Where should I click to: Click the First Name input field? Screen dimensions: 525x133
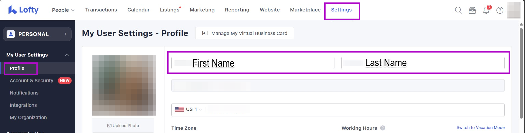(253, 63)
